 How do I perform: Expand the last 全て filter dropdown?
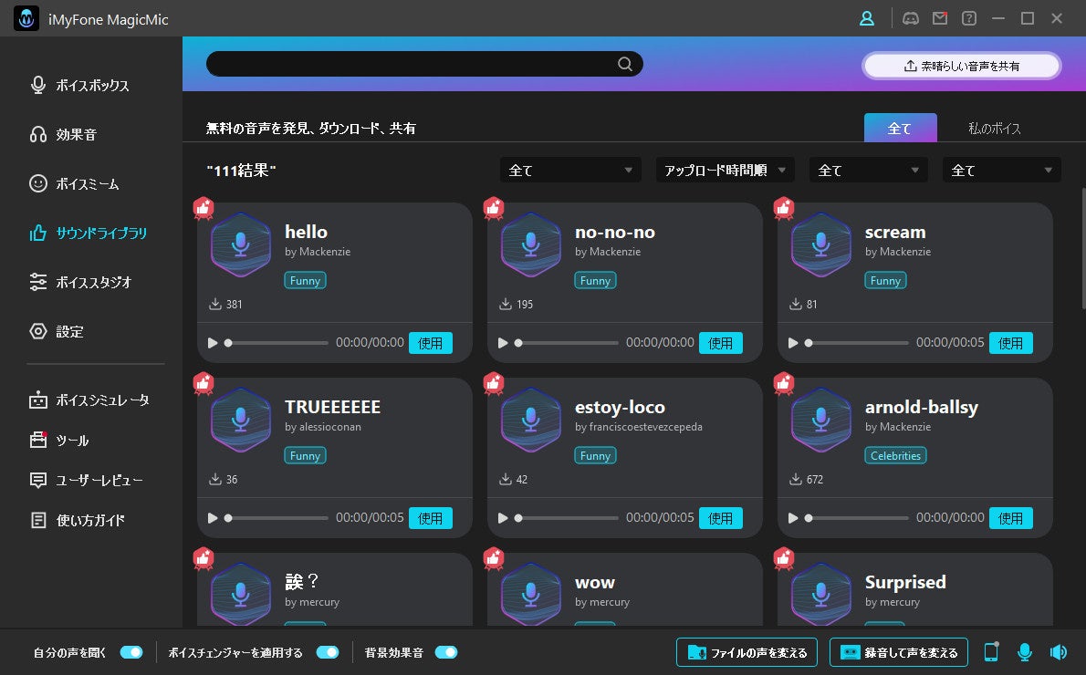pyautogui.click(x=1001, y=170)
